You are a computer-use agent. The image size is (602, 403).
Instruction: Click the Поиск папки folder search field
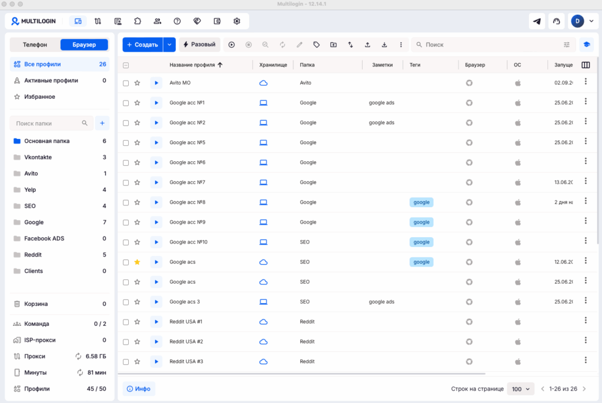coord(51,124)
